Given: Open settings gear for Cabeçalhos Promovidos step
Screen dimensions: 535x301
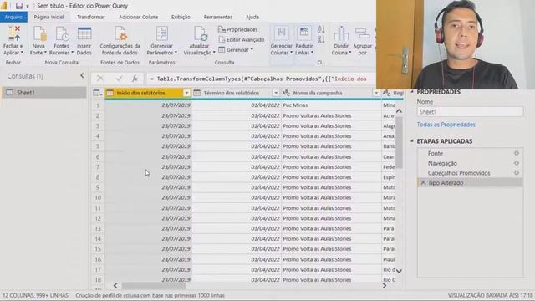Looking at the screenshot, I should 517,173.
